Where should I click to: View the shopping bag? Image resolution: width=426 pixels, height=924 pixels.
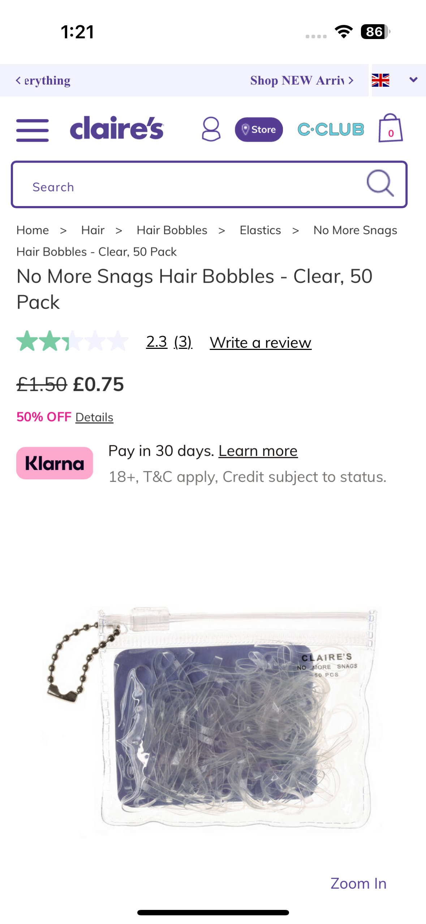coord(390,129)
